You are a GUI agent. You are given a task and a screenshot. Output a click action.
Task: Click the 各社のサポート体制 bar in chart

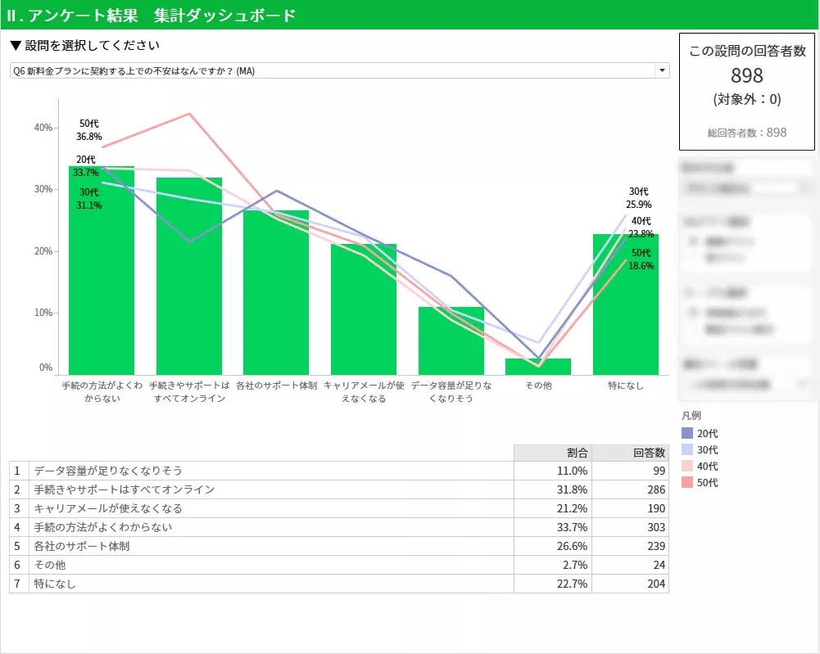point(276,295)
